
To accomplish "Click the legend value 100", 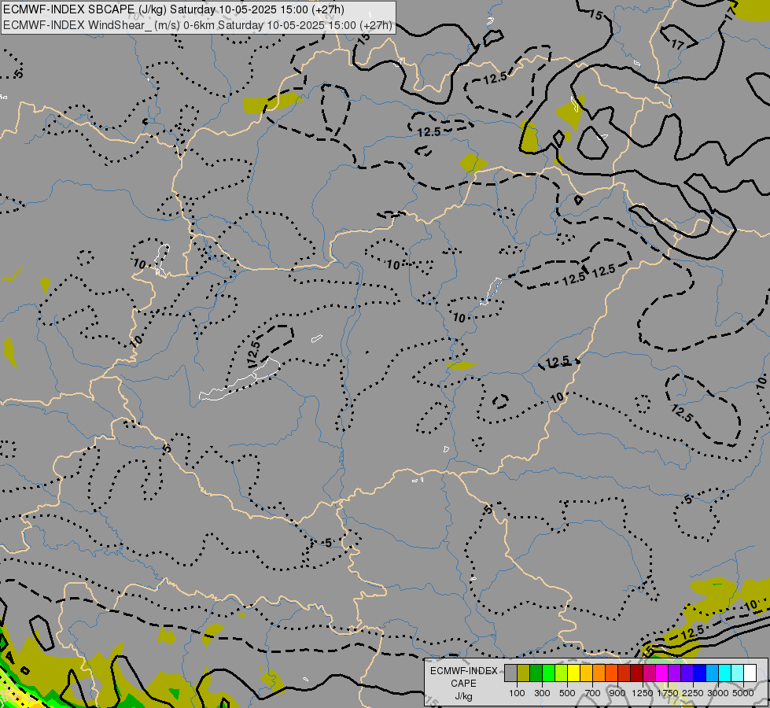I will [517, 693].
